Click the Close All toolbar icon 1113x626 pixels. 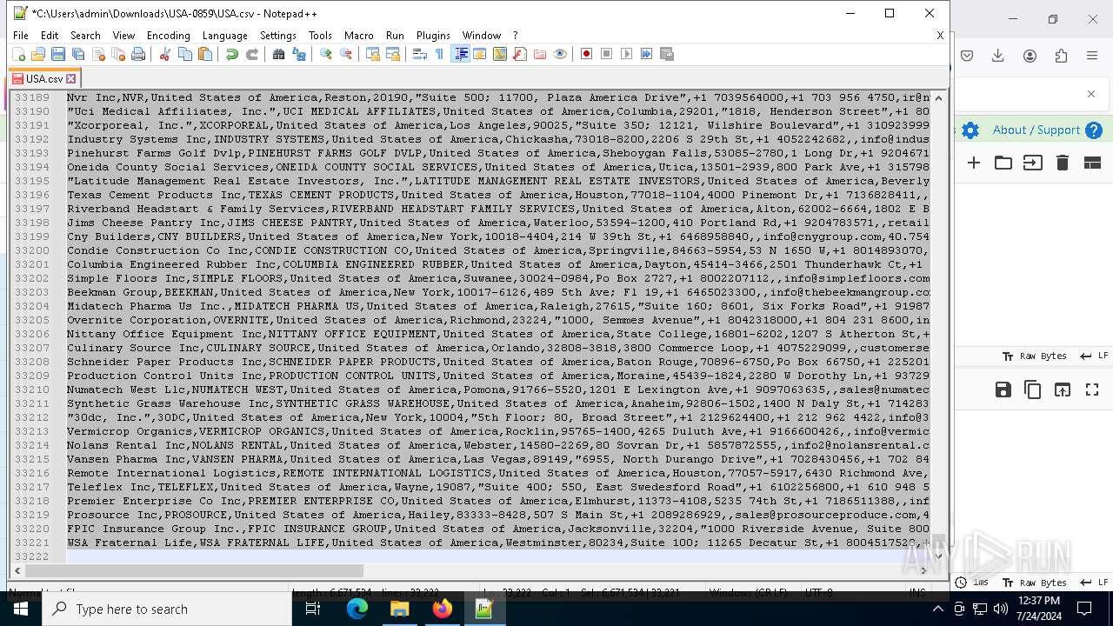pos(118,54)
